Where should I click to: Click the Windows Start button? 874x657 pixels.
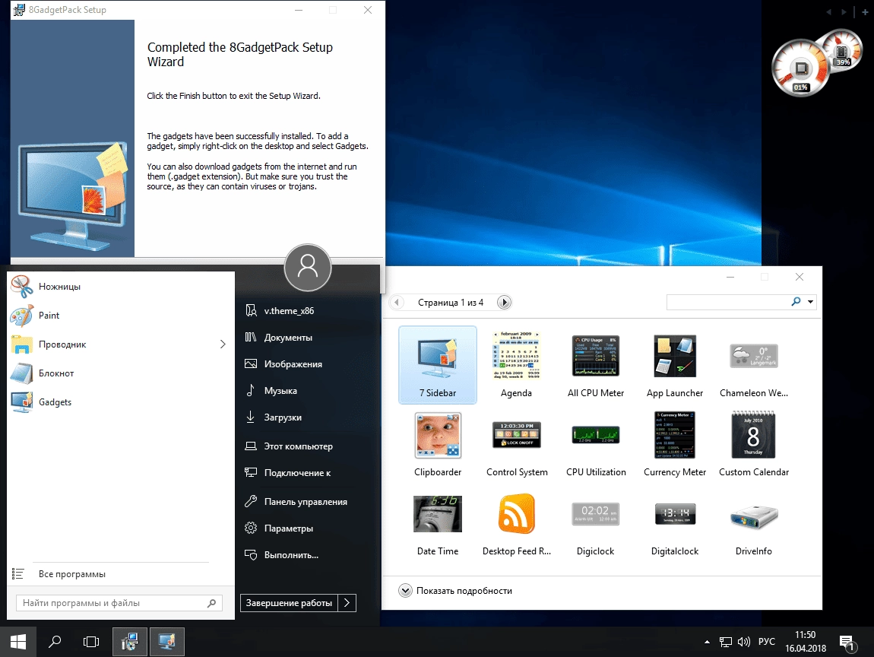17,642
